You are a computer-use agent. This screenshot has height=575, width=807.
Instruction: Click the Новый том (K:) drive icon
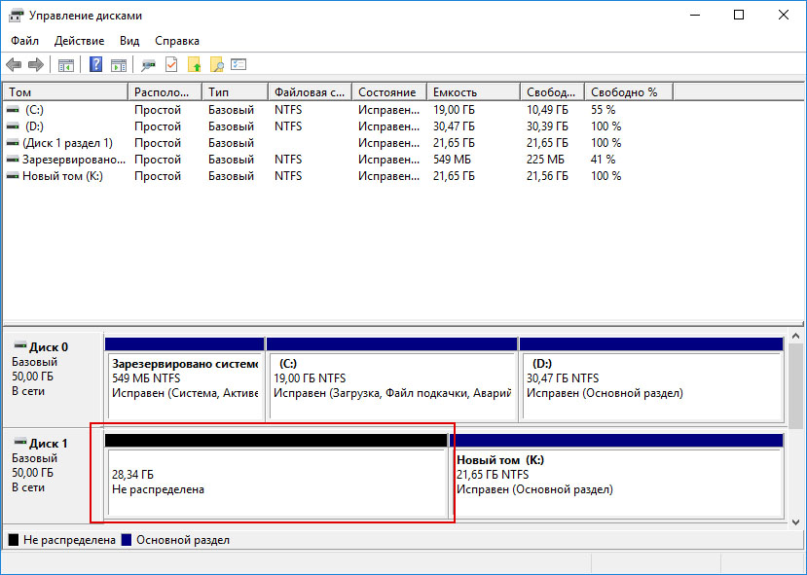(x=13, y=176)
